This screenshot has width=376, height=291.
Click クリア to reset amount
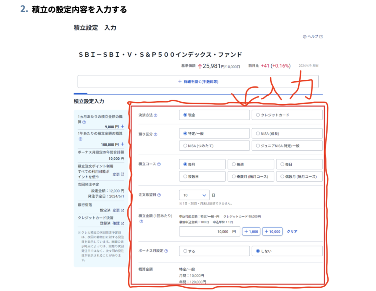[292, 231]
